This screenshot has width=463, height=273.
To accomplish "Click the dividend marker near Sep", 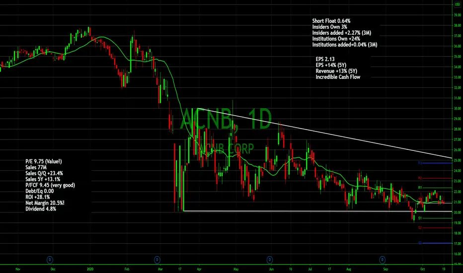I will 382,260.
